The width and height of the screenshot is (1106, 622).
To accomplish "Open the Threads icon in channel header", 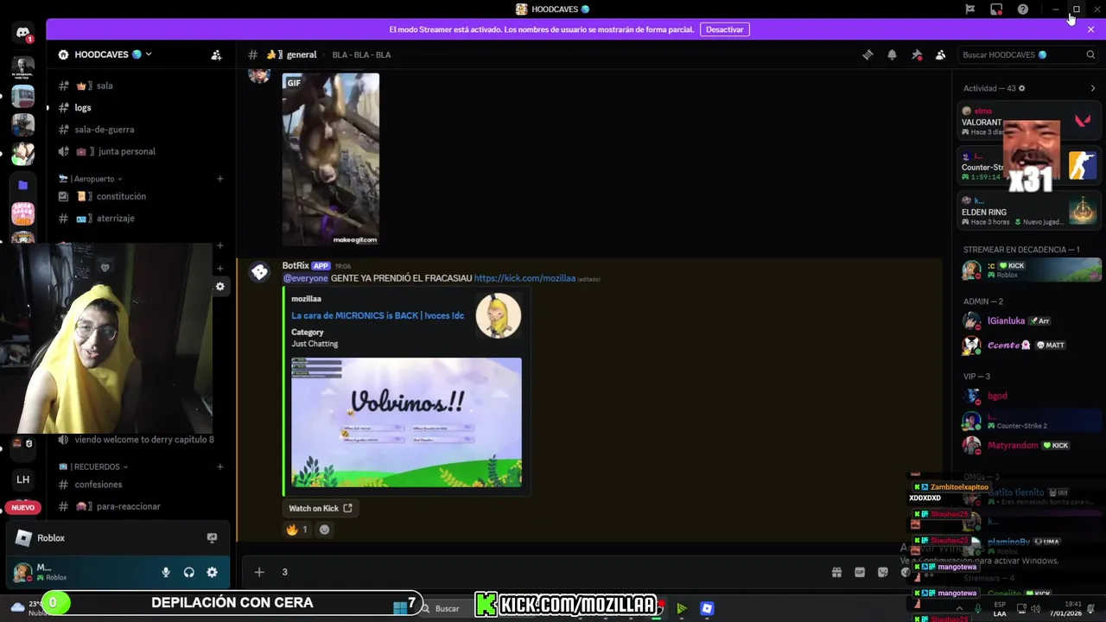I will [x=868, y=54].
